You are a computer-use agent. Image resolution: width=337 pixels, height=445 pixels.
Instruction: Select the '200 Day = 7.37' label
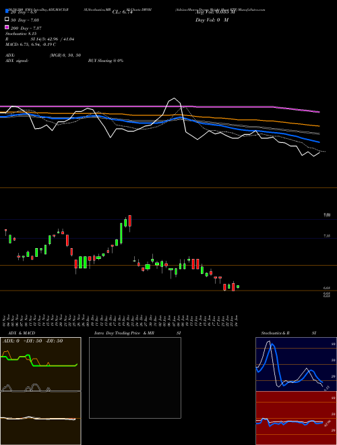(26, 28)
